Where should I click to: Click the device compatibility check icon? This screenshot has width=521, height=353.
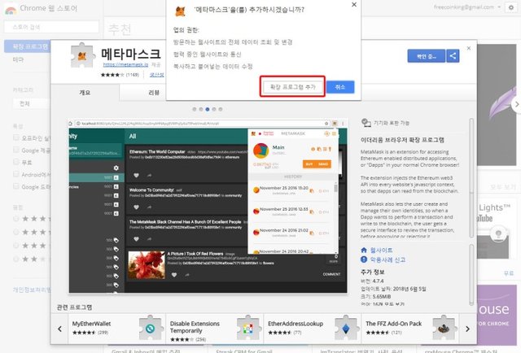[366, 123]
